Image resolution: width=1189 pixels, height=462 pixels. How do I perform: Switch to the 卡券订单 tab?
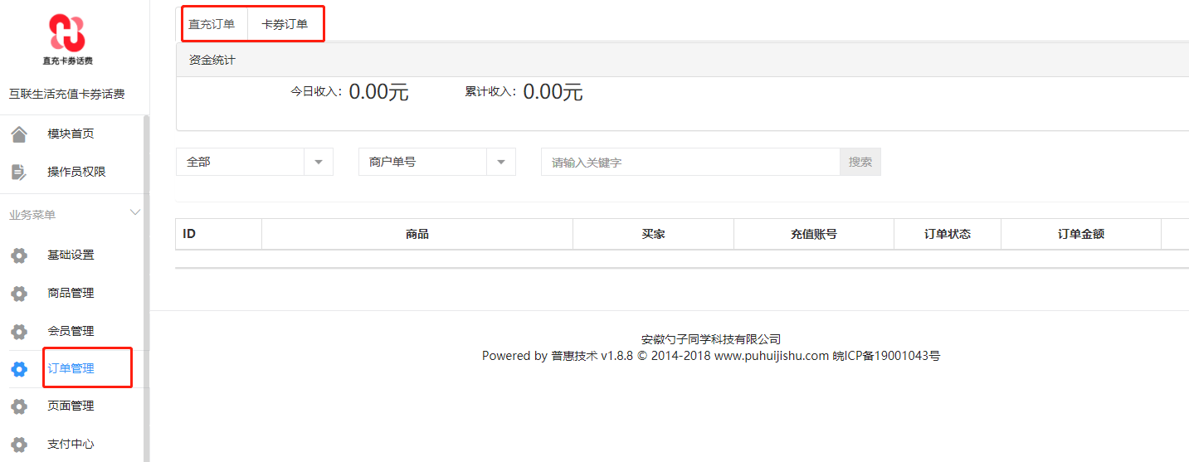pyautogui.click(x=285, y=24)
